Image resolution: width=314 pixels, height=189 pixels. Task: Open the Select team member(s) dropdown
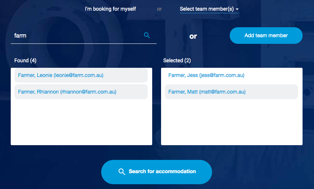point(207,9)
